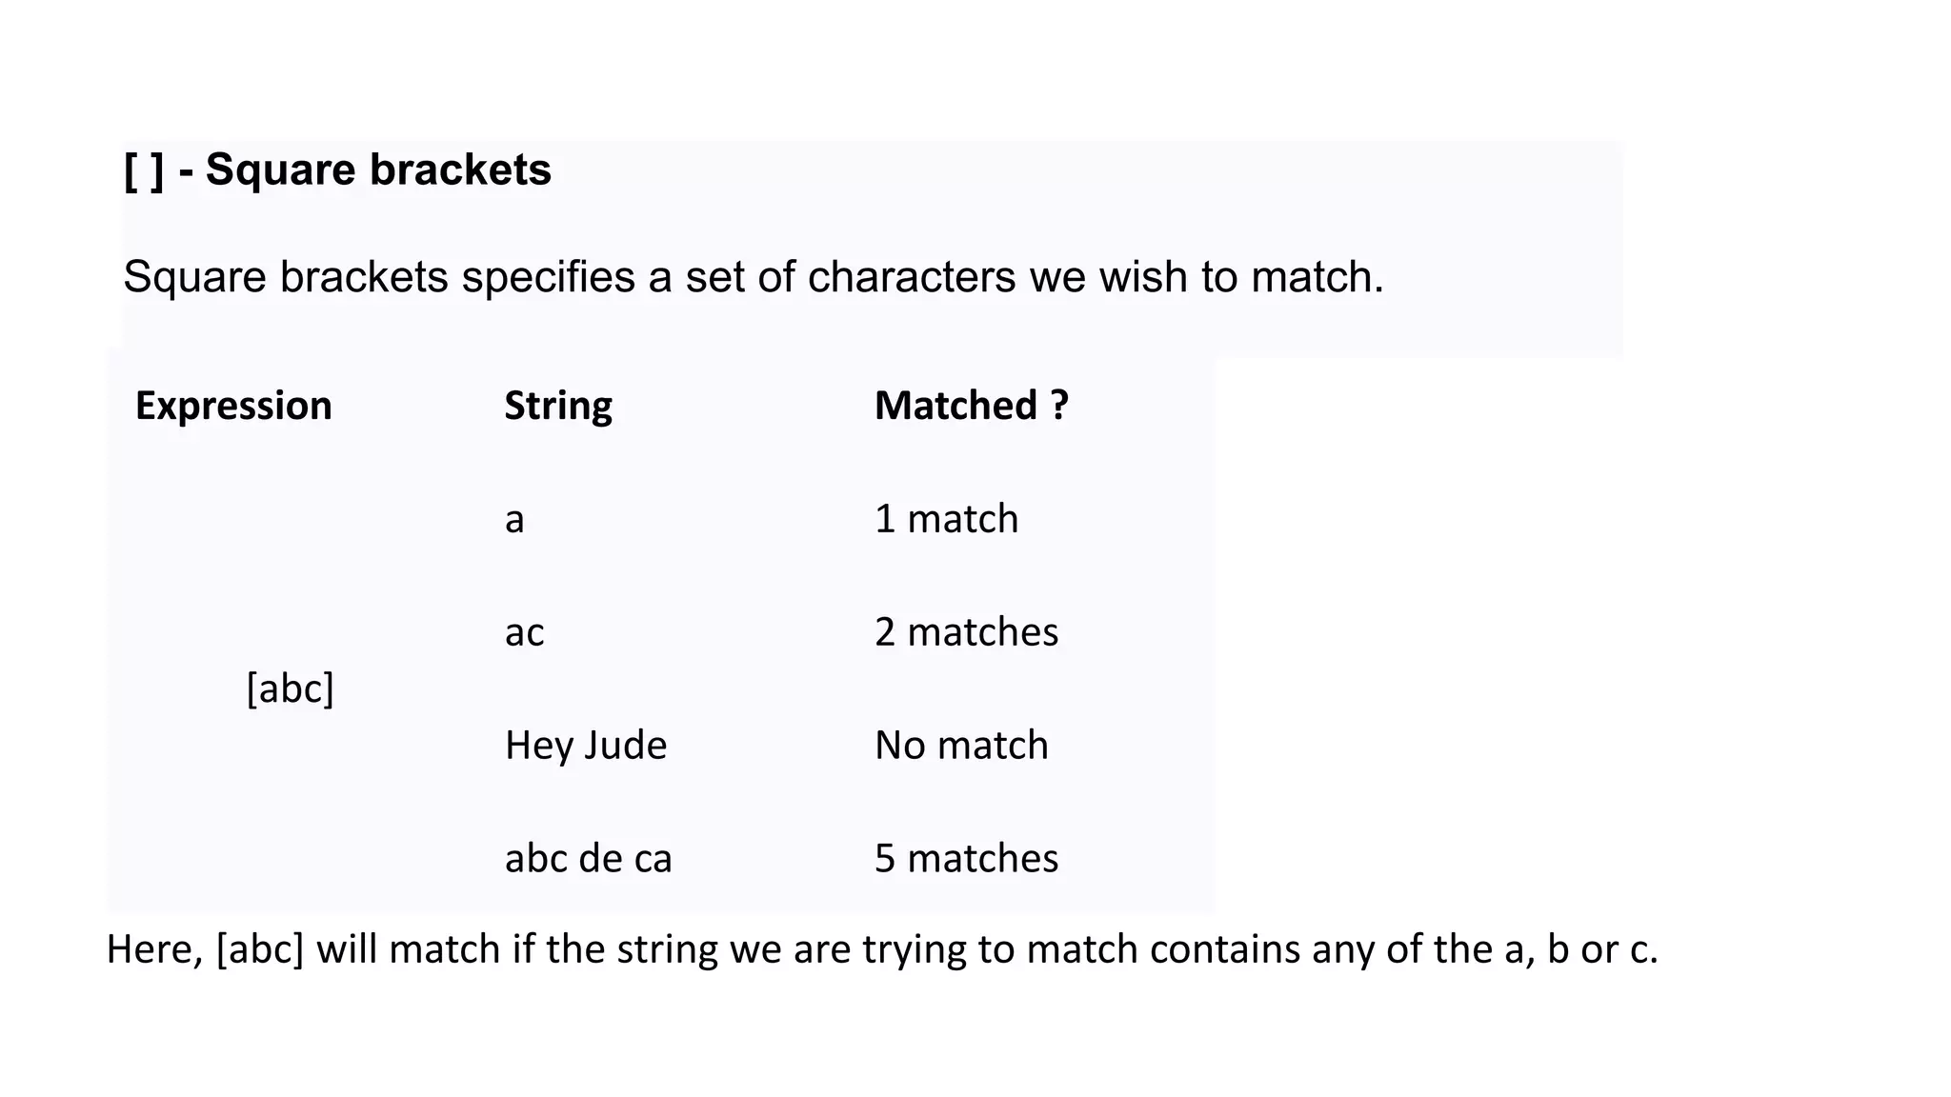The height and width of the screenshot is (1097, 1951).
Task: Click the '2 matches' result cell
Action: [x=966, y=632]
